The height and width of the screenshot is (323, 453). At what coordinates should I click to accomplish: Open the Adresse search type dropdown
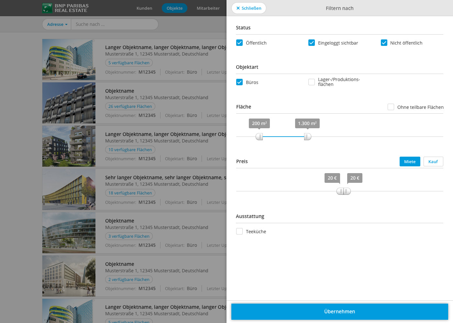click(57, 24)
